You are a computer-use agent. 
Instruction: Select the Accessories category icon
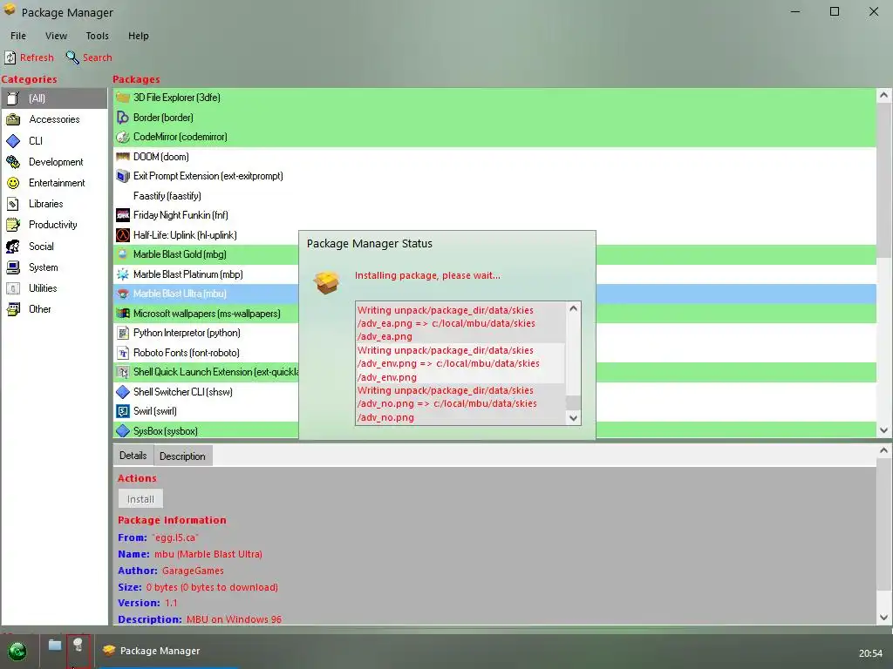tap(13, 119)
